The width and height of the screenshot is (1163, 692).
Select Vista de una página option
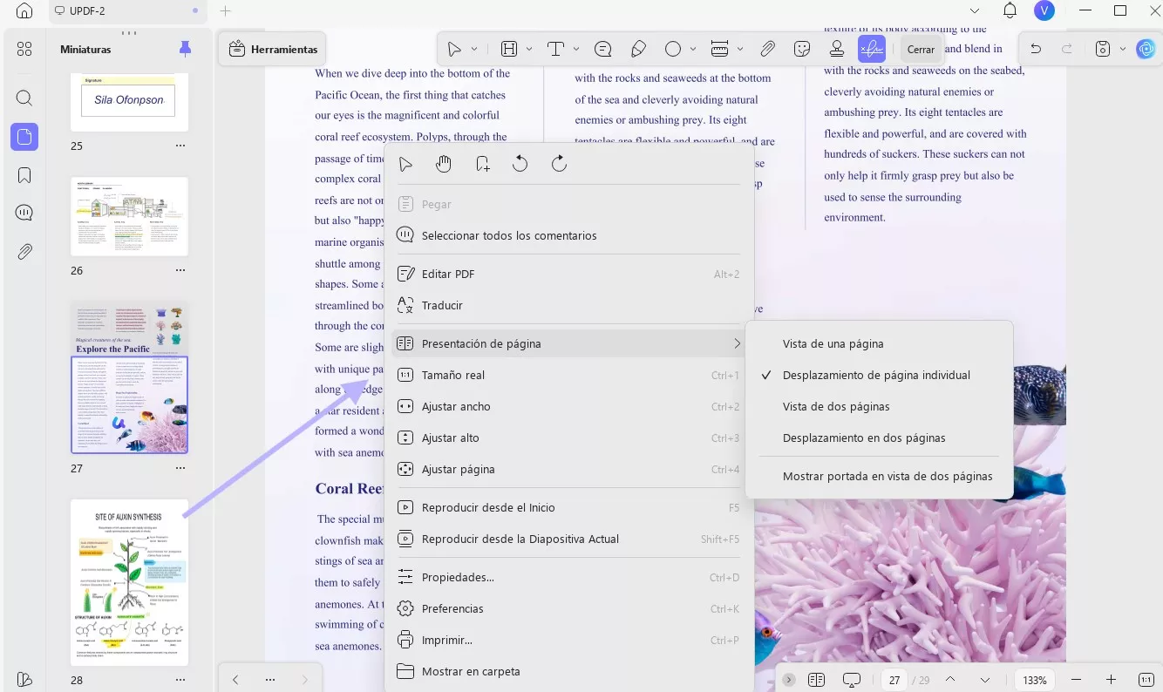coord(880,343)
